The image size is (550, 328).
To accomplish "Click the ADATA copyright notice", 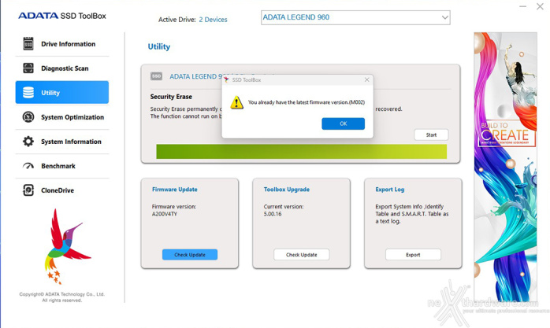I will [x=62, y=297].
